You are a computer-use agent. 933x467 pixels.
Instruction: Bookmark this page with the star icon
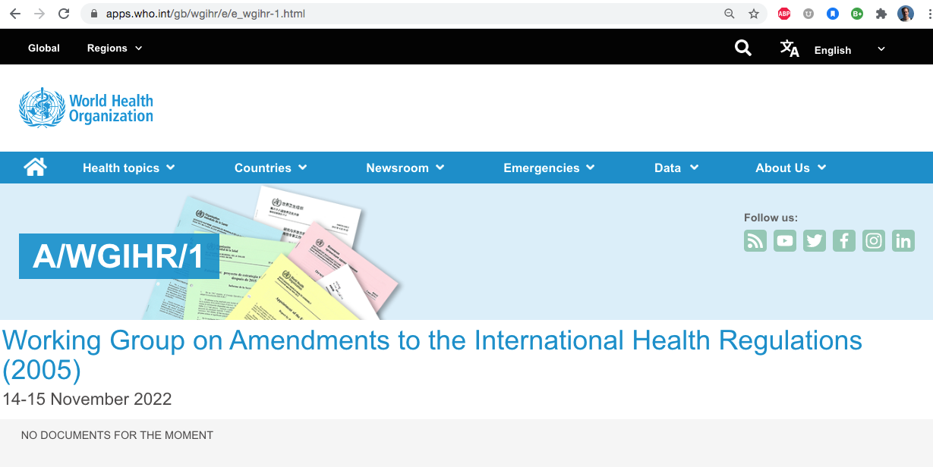coord(754,14)
